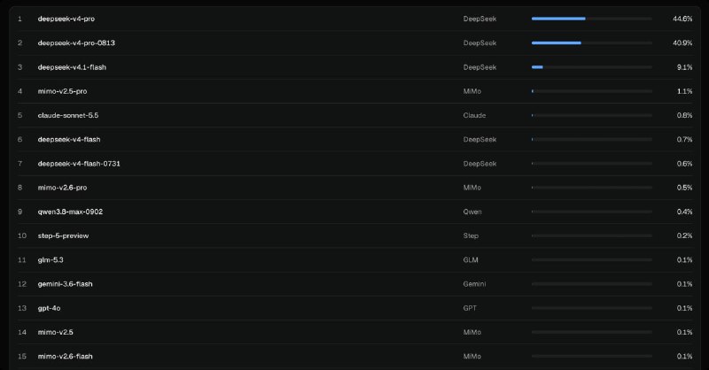Click the 9.1% usage bar of deepseek-v4.1-flash
709x370 pixels.
(x=592, y=67)
